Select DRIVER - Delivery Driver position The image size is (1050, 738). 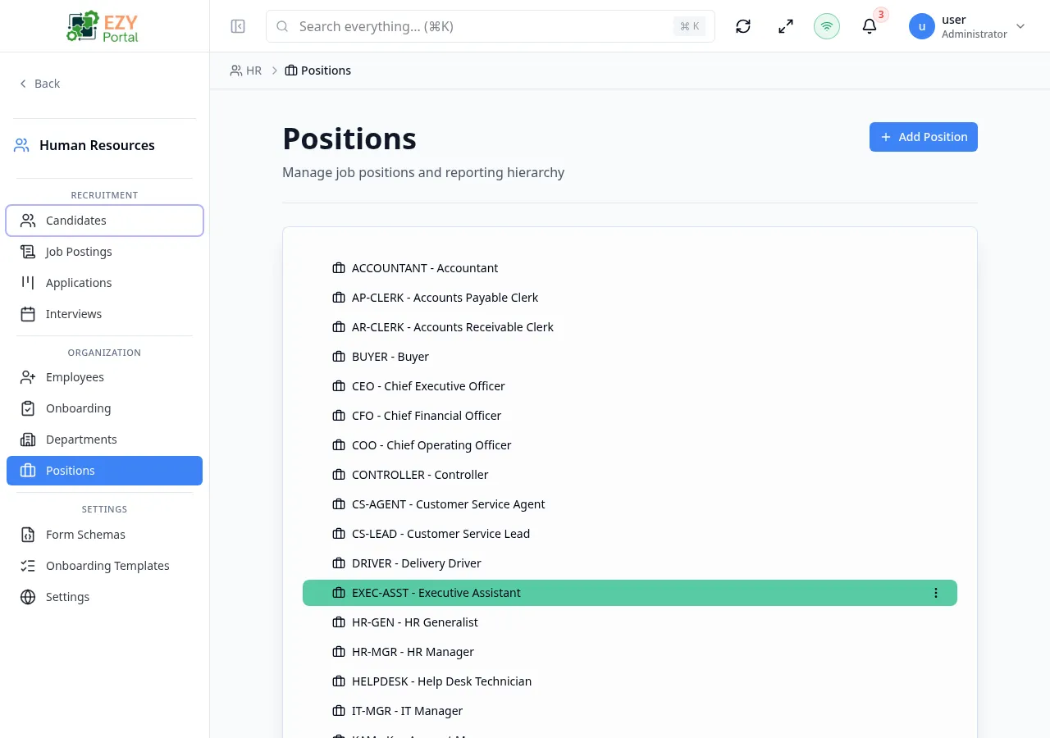click(630, 563)
